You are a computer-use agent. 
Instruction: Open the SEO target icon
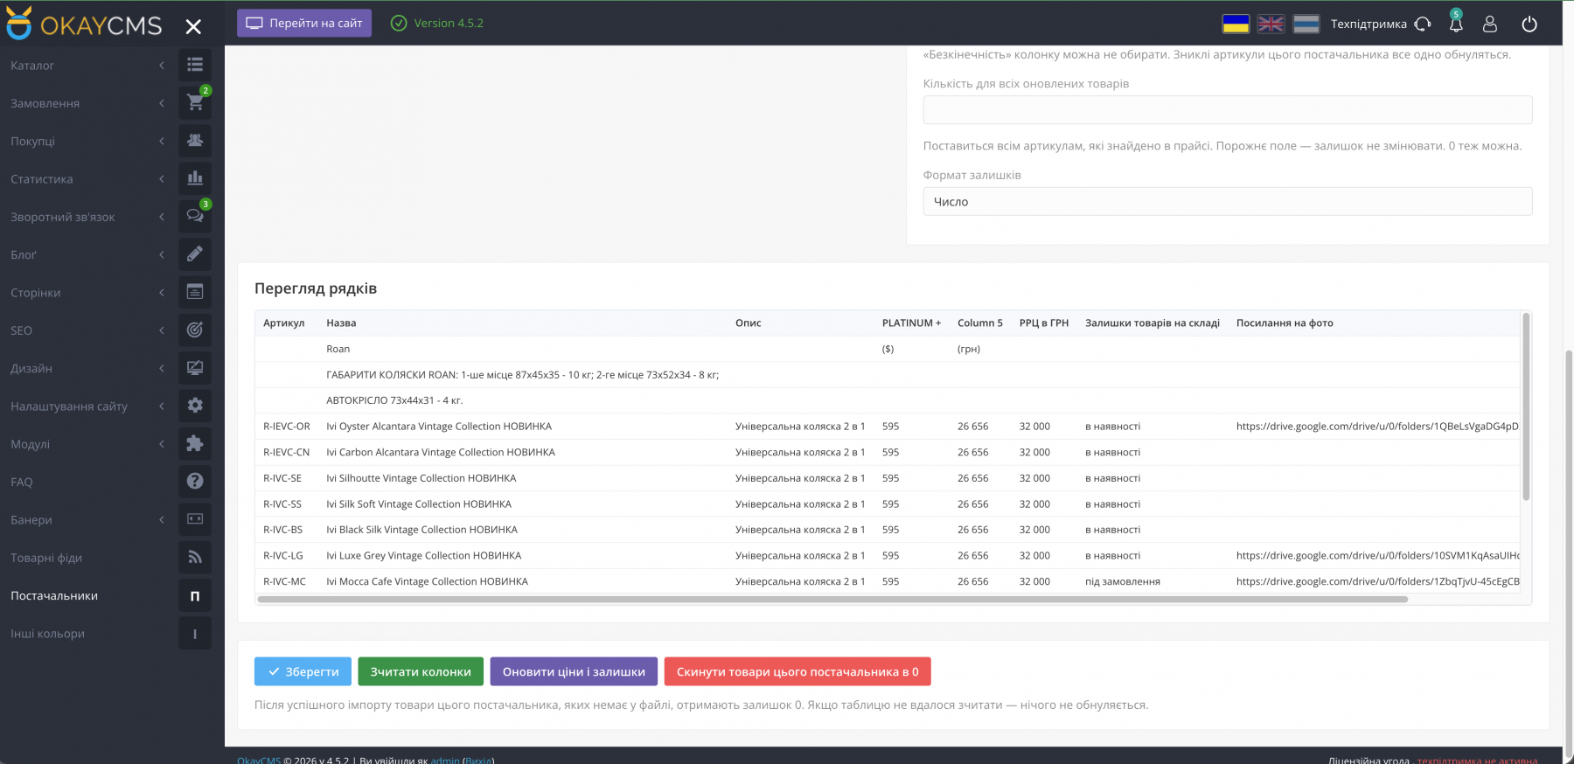(195, 330)
